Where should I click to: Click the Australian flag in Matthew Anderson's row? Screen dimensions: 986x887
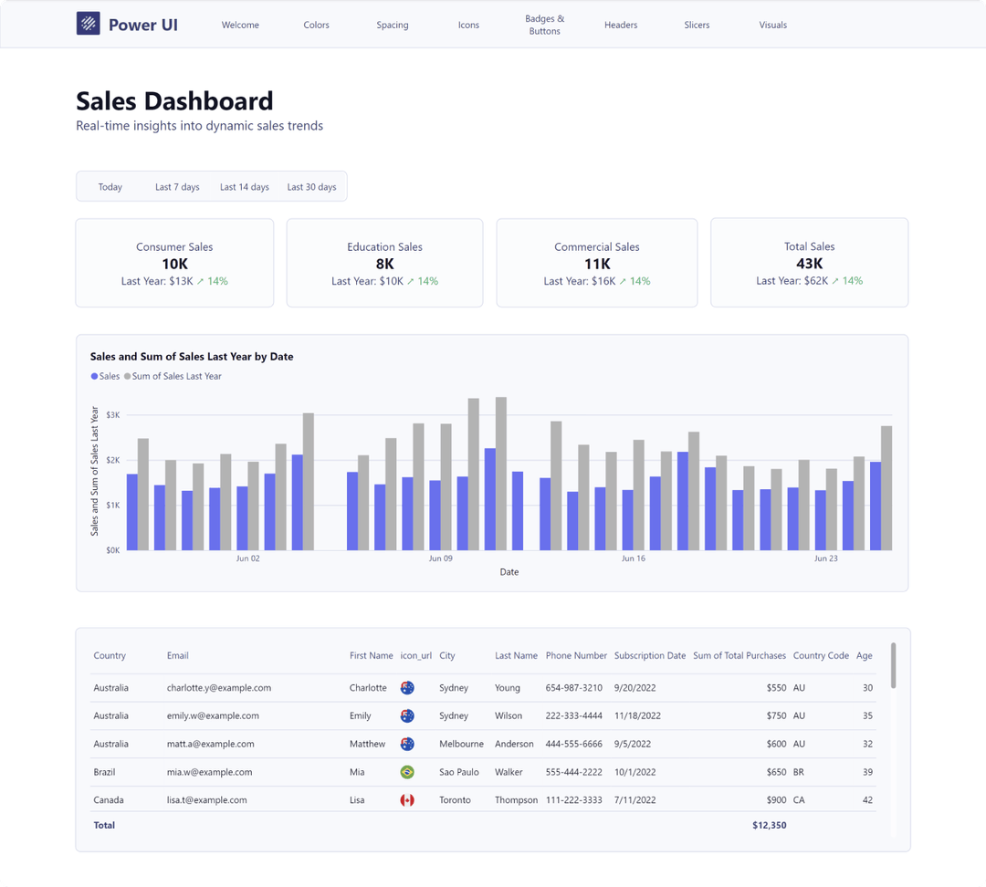[407, 744]
